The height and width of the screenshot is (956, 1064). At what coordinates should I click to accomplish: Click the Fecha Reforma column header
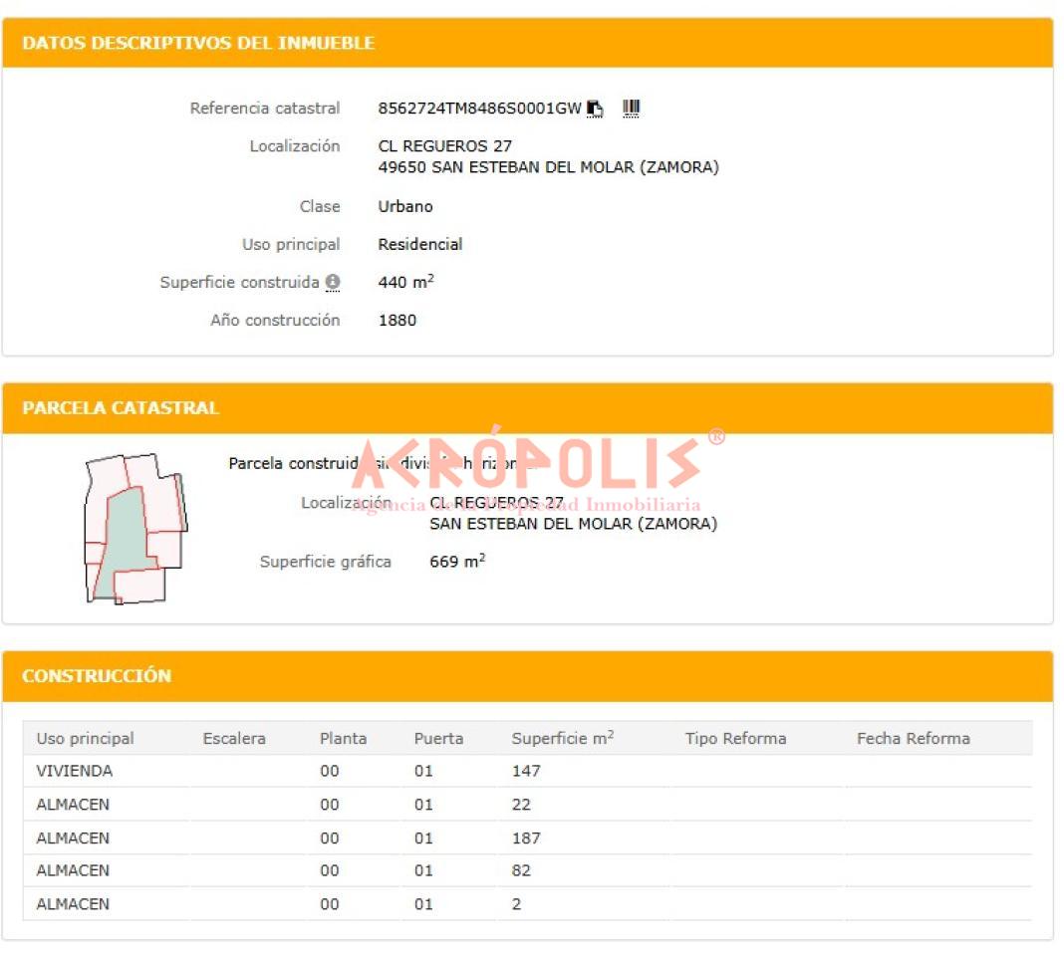913,739
